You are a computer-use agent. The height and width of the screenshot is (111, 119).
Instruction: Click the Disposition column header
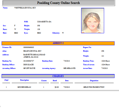(94, 81)
